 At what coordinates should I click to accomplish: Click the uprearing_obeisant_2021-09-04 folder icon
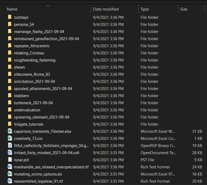click(10, 117)
